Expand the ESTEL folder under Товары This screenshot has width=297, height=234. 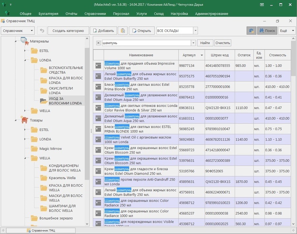[x=25, y=130]
